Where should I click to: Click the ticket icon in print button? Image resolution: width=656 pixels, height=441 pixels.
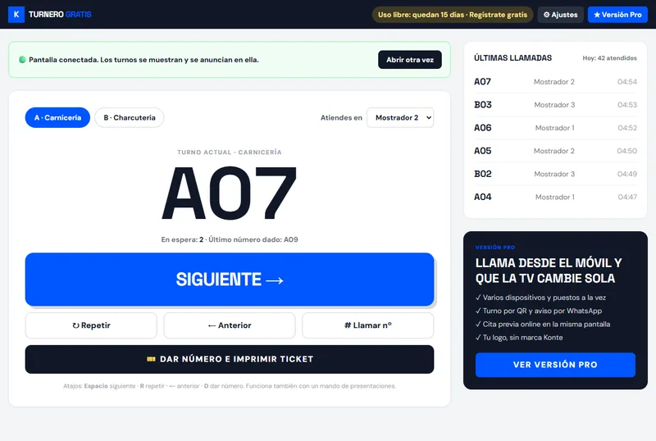point(151,359)
